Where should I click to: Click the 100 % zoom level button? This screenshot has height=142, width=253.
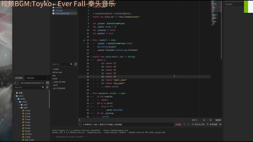pos(194,120)
